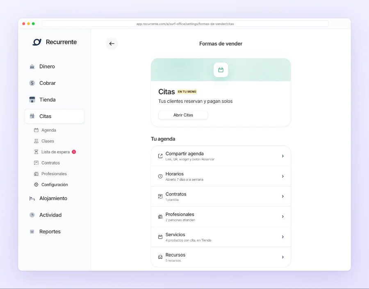
Task: Click the calendar icon beside Citas in sidebar
Action: pyautogui.click(x=32, y=116)
